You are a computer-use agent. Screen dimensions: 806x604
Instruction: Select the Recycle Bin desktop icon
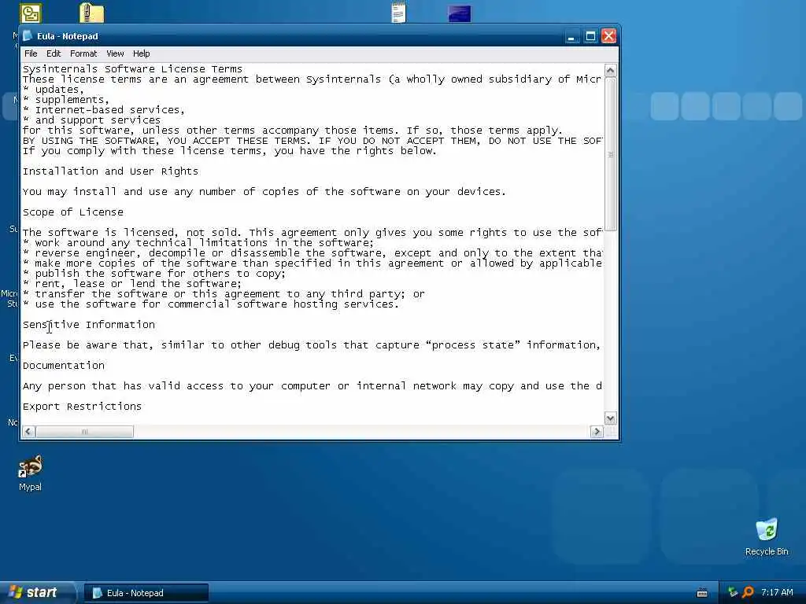(767, 537)
